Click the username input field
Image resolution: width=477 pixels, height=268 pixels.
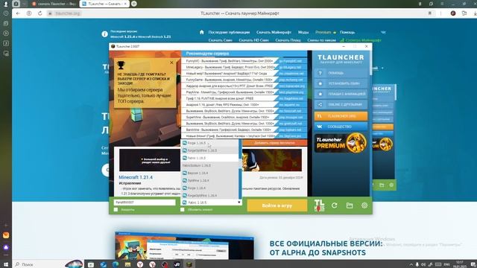[145, 202]
